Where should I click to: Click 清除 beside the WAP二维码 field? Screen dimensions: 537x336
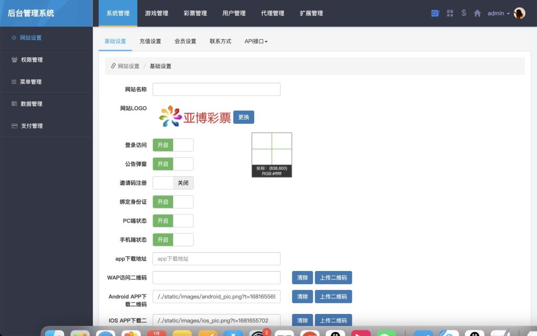click(x=302, y=277)
